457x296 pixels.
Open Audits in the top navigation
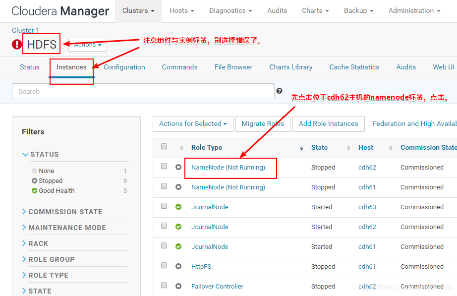[277, 11]
